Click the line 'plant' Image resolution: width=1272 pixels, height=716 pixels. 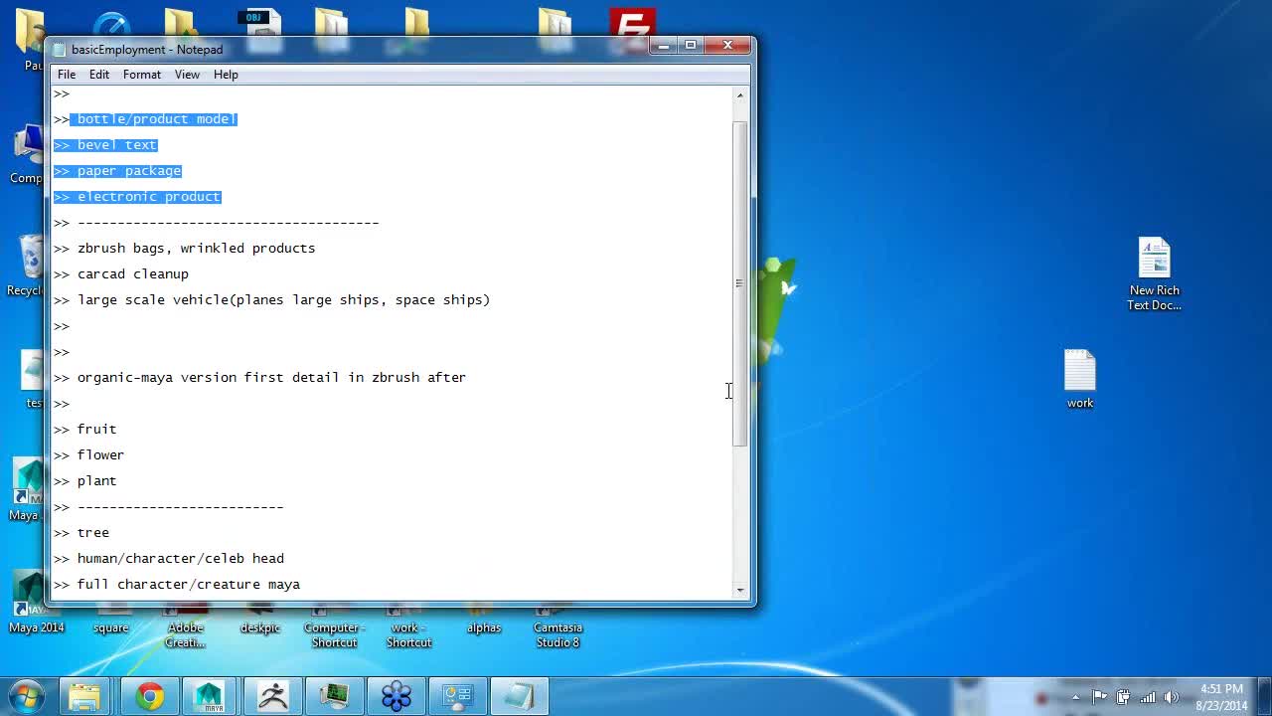[96, 481]
